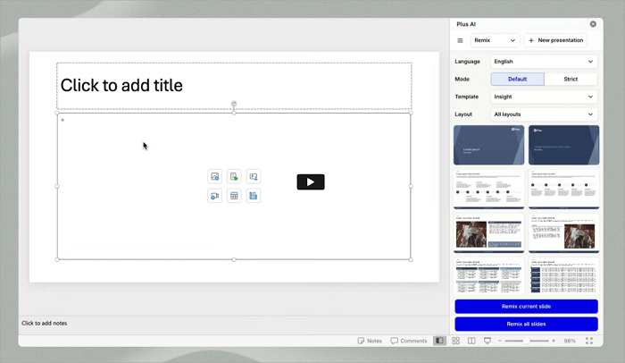Choose the first dark title layout thumbnail
This screenshot has height=363, width=625.
tap(488, 145)
